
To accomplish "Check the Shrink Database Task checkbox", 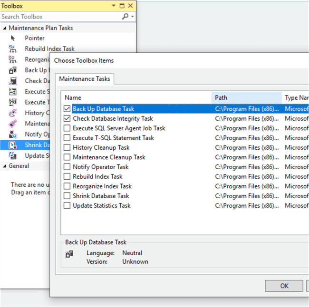I will point(67,196).
